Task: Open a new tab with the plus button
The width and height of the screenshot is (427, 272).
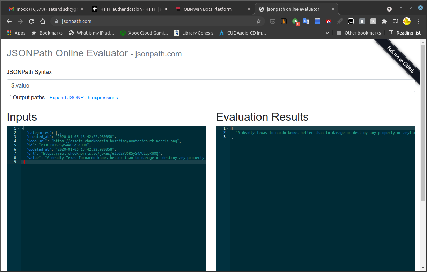Action: [x=346, y=9]
